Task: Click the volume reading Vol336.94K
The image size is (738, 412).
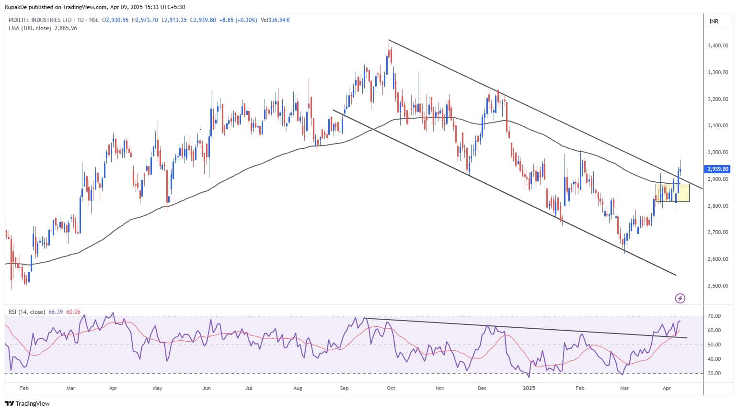Action: point(275,20)
